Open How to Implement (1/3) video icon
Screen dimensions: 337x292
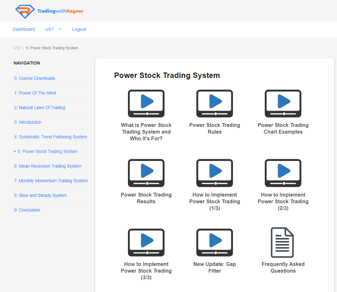point(214,173)
